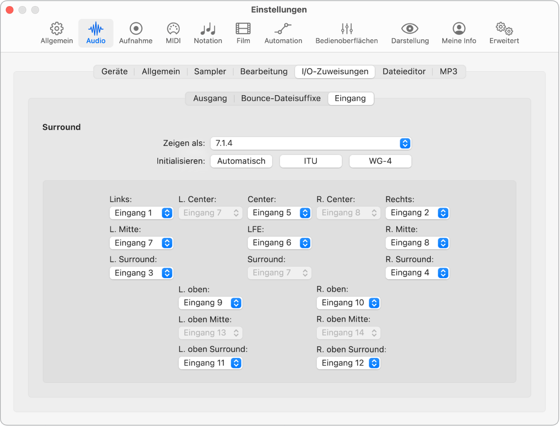Open the Automation settings icon

click(x=283, y=33)
